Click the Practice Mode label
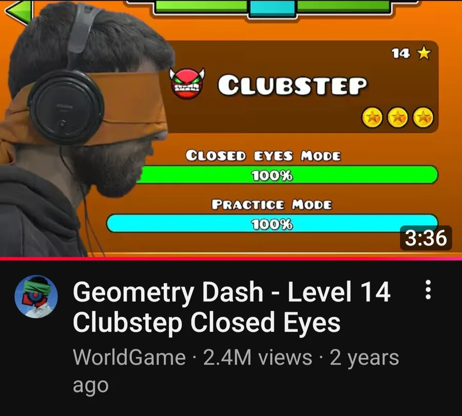The width and height of the screenshot is (462, 416). pyautogui.click(x=272, y=204)
